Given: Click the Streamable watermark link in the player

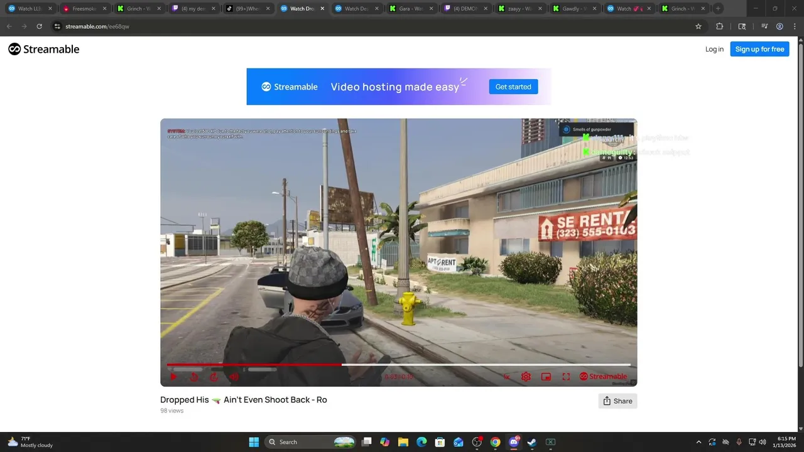Looking at the screenshot, I should point(603,377).
